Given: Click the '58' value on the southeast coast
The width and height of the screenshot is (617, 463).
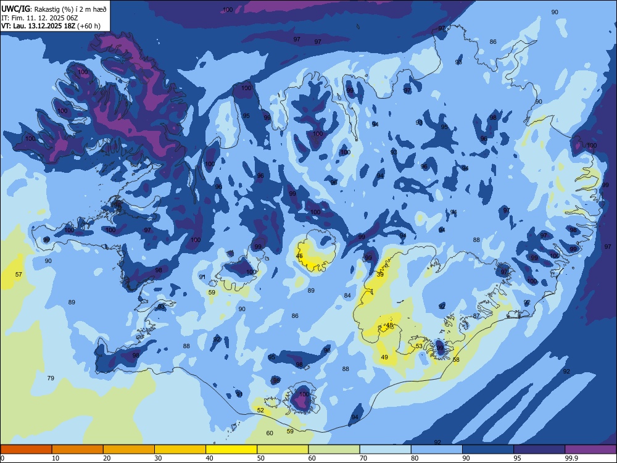Looking at the screenshot, I should 456,360.
